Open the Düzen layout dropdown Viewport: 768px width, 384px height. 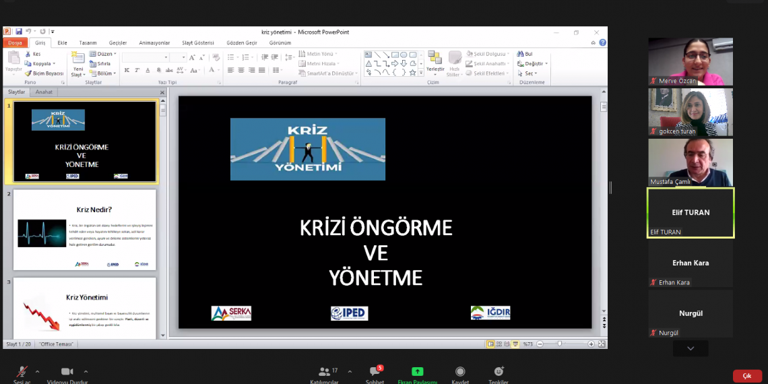point(103,54)
